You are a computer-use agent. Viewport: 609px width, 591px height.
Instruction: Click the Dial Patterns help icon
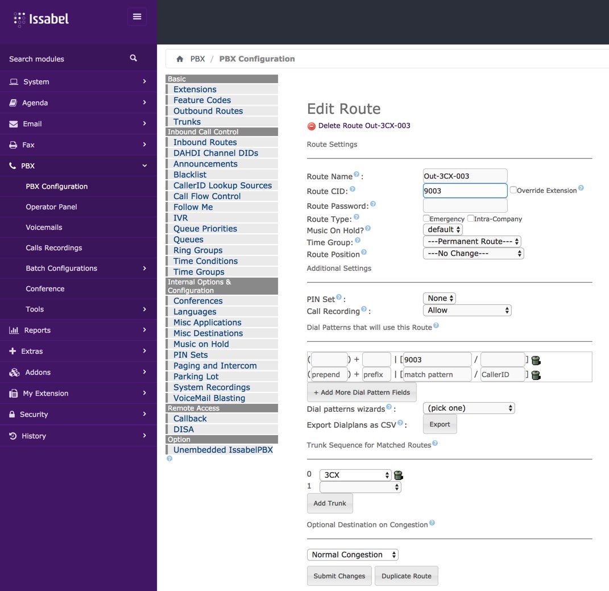click(x=436, y=325)
